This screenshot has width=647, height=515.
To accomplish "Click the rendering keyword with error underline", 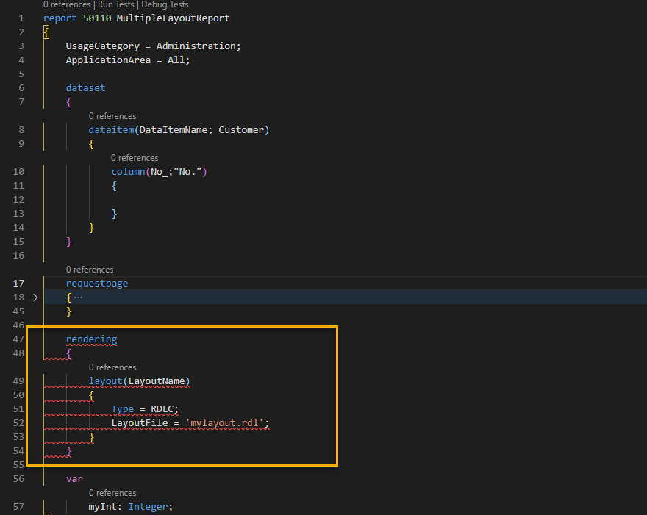I will [x=91, y=339].
